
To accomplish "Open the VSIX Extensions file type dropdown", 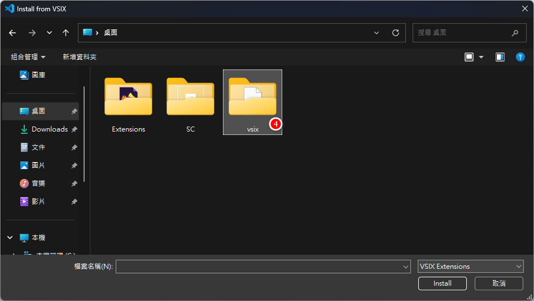I will pos(471,266).
